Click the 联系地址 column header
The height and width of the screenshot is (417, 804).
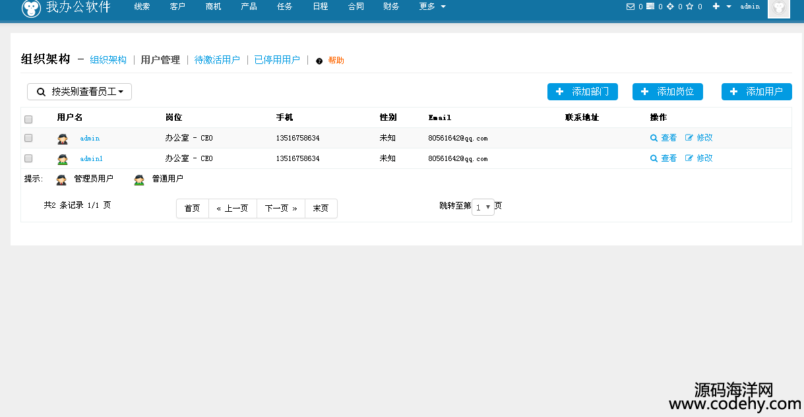pos(582,117)
